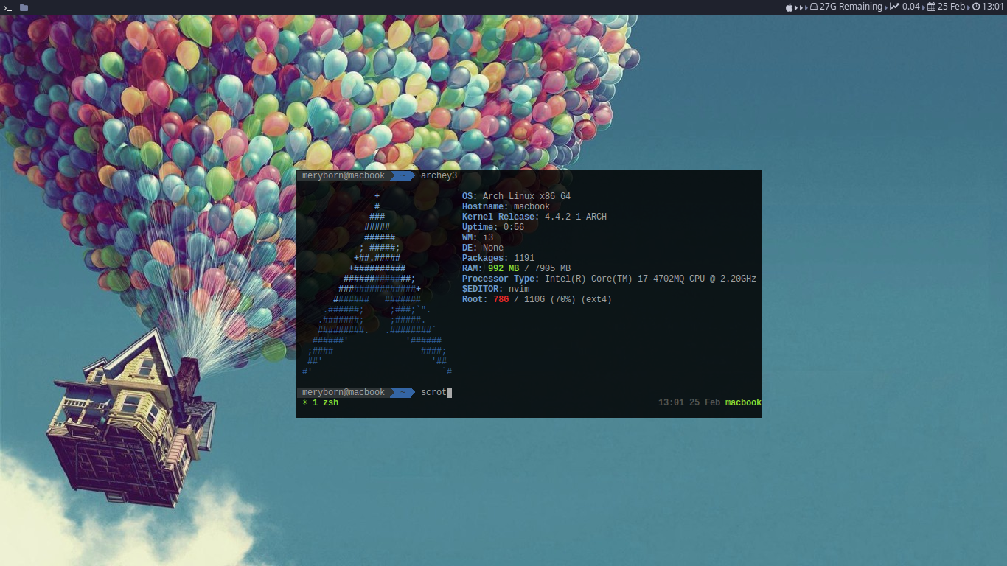Click the lower 'meryborn@macbook' prompt before scrot
This screenshot has height=566, width=1007.
(344, 393)
